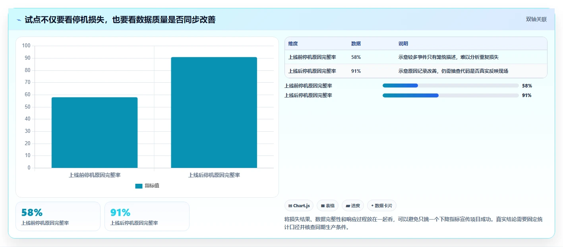Click the 数据卡片 tag chip
Viewport: 563px width, 247px height.
(x=382, y=206)
